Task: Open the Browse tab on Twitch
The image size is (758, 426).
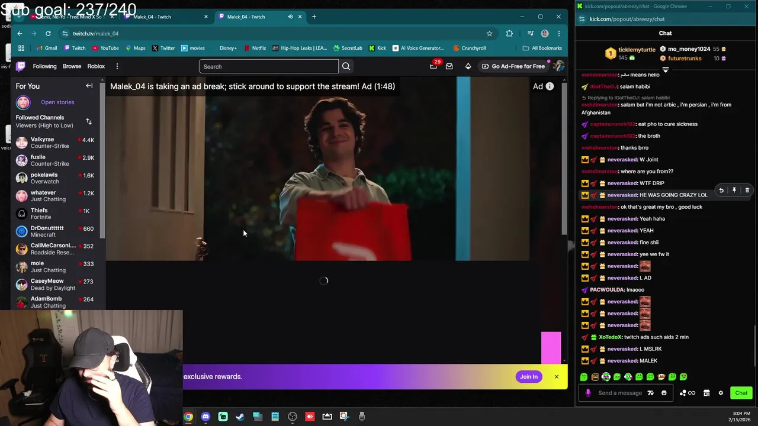Action: (x=72, y=66)
